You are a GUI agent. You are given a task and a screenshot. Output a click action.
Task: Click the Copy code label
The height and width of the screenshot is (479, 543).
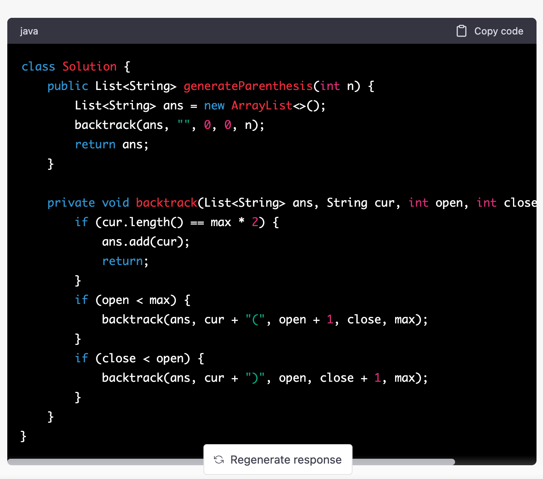(499, 31)
